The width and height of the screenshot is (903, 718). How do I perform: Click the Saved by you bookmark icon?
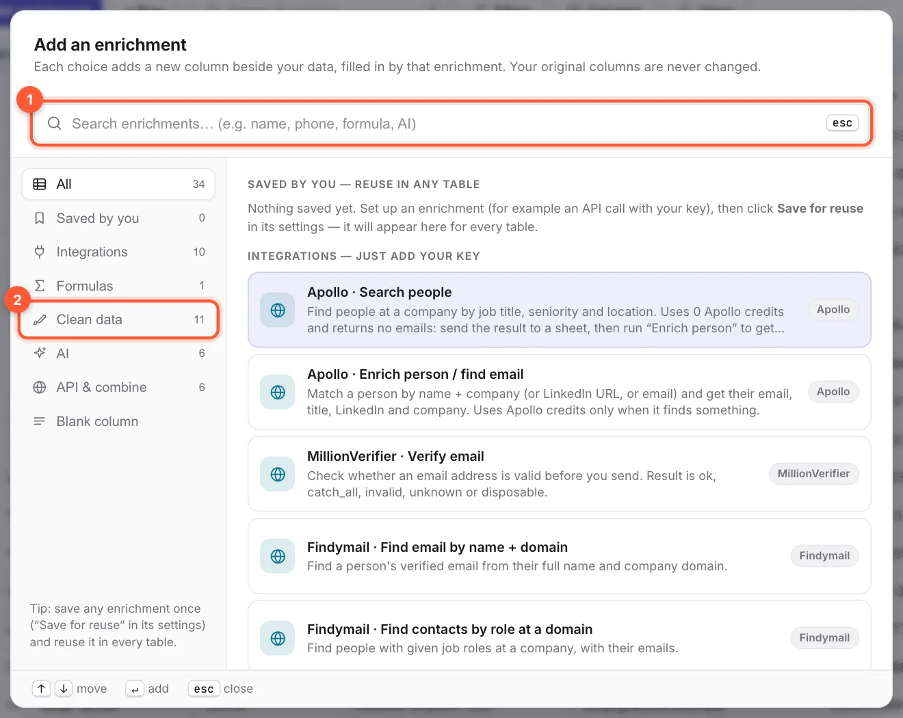[x=40, y=218]
